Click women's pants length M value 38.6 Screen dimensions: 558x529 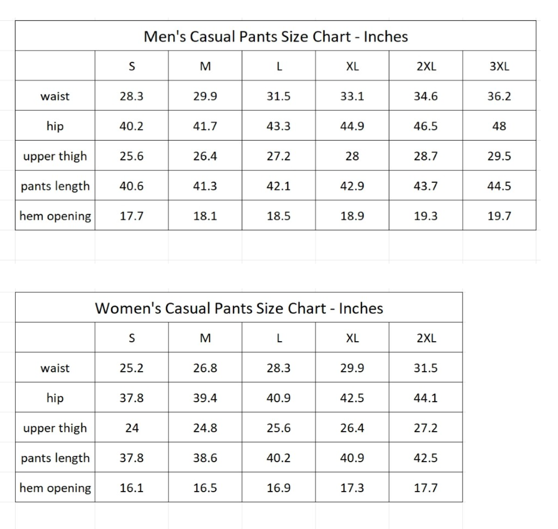[x=205, y=458]
